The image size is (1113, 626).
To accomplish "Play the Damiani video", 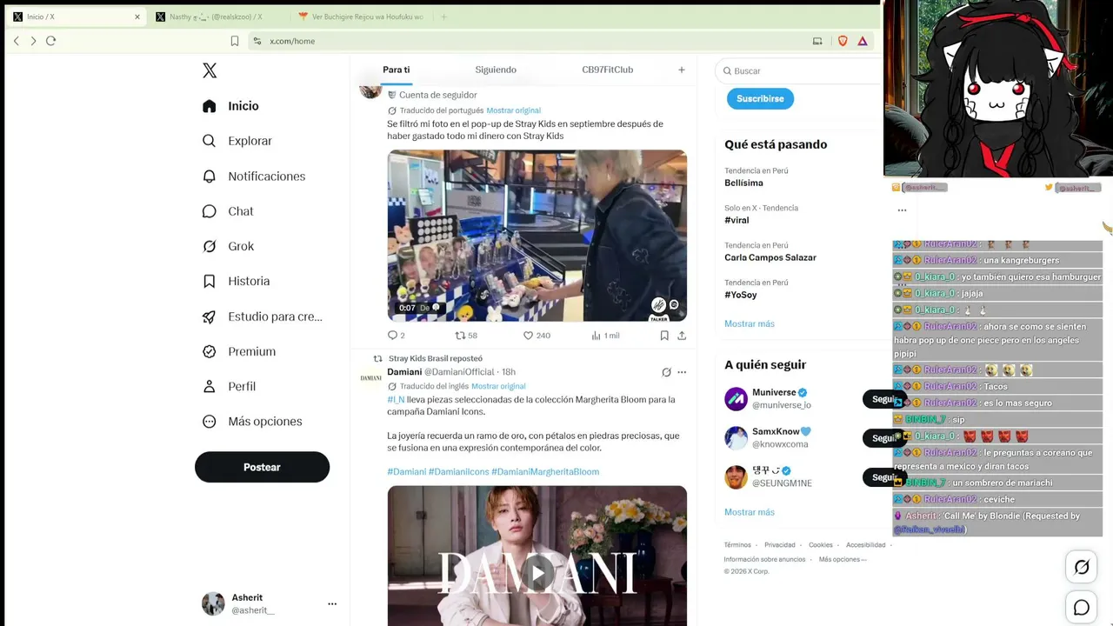I will [537, 573].
